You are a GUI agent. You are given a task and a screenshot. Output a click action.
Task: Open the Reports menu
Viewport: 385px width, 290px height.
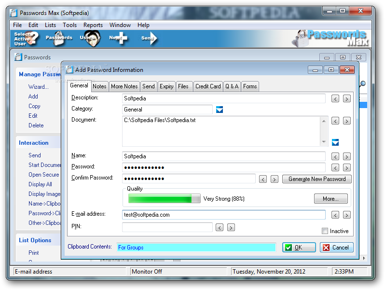click(93, 25)
